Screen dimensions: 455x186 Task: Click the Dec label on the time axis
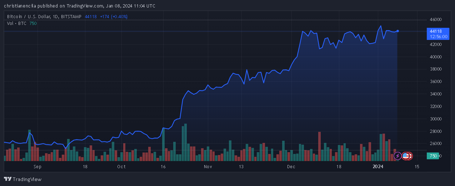(x=291, y=167)
